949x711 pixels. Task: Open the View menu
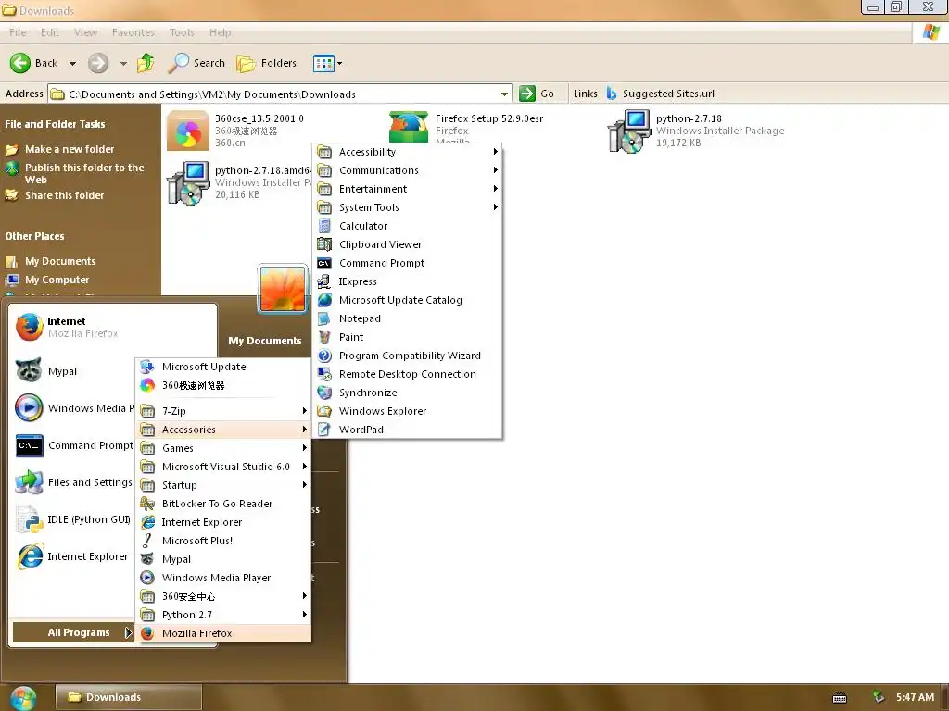coord(85,32)
